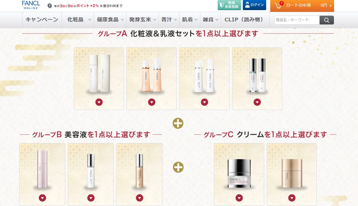Viewport: 358px width, 206px height.
Task: Expand the orange bottle set details
Action: pyautogui.click(x=152, y=102)
